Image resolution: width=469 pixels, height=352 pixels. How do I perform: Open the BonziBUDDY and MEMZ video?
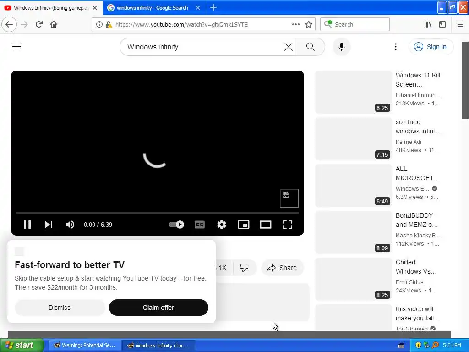pos(417,220)
